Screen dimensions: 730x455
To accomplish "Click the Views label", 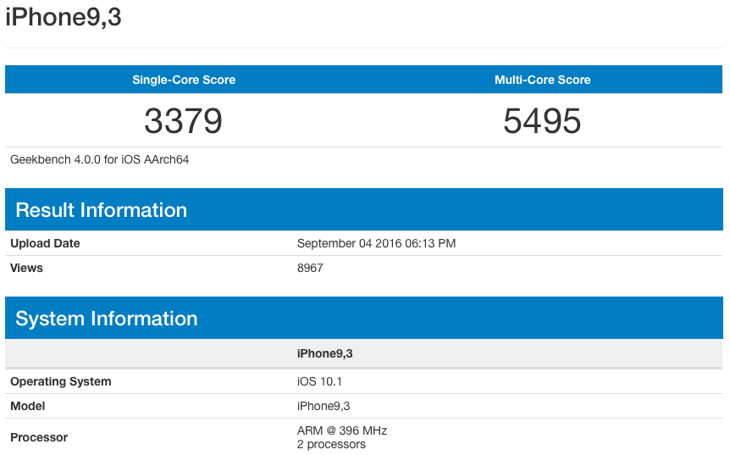I will click(x=26, y=269).
